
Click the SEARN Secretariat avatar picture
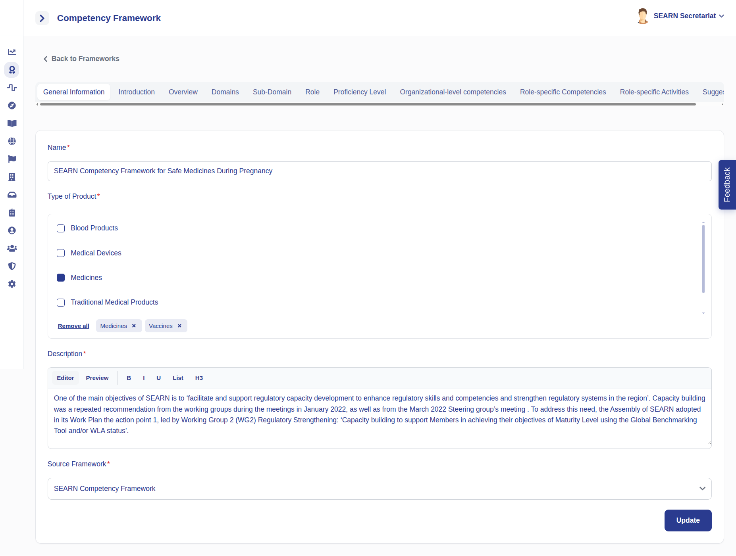pos(643,16)
